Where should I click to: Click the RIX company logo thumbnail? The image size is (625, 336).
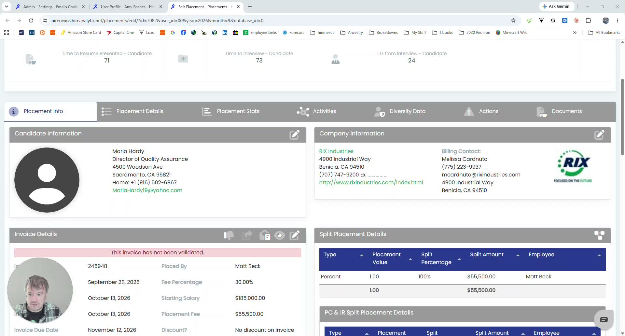tap(573, 166)
